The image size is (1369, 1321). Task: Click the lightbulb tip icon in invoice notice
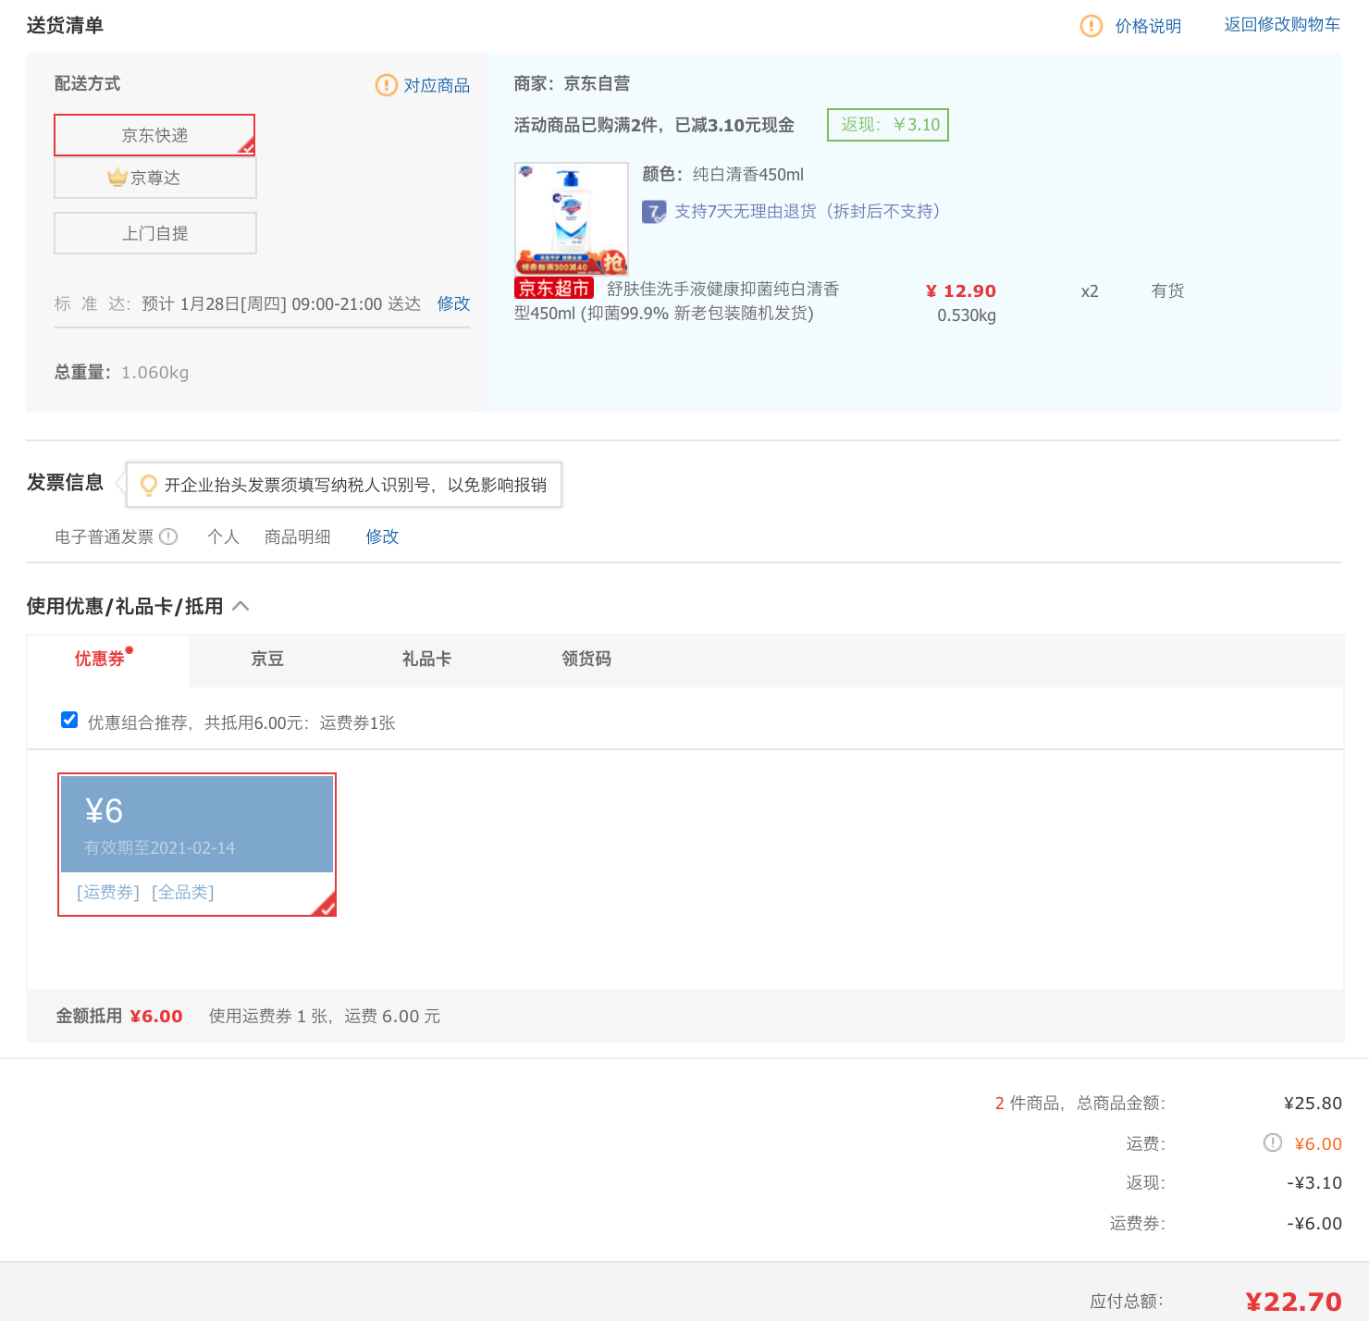(148, 485)
